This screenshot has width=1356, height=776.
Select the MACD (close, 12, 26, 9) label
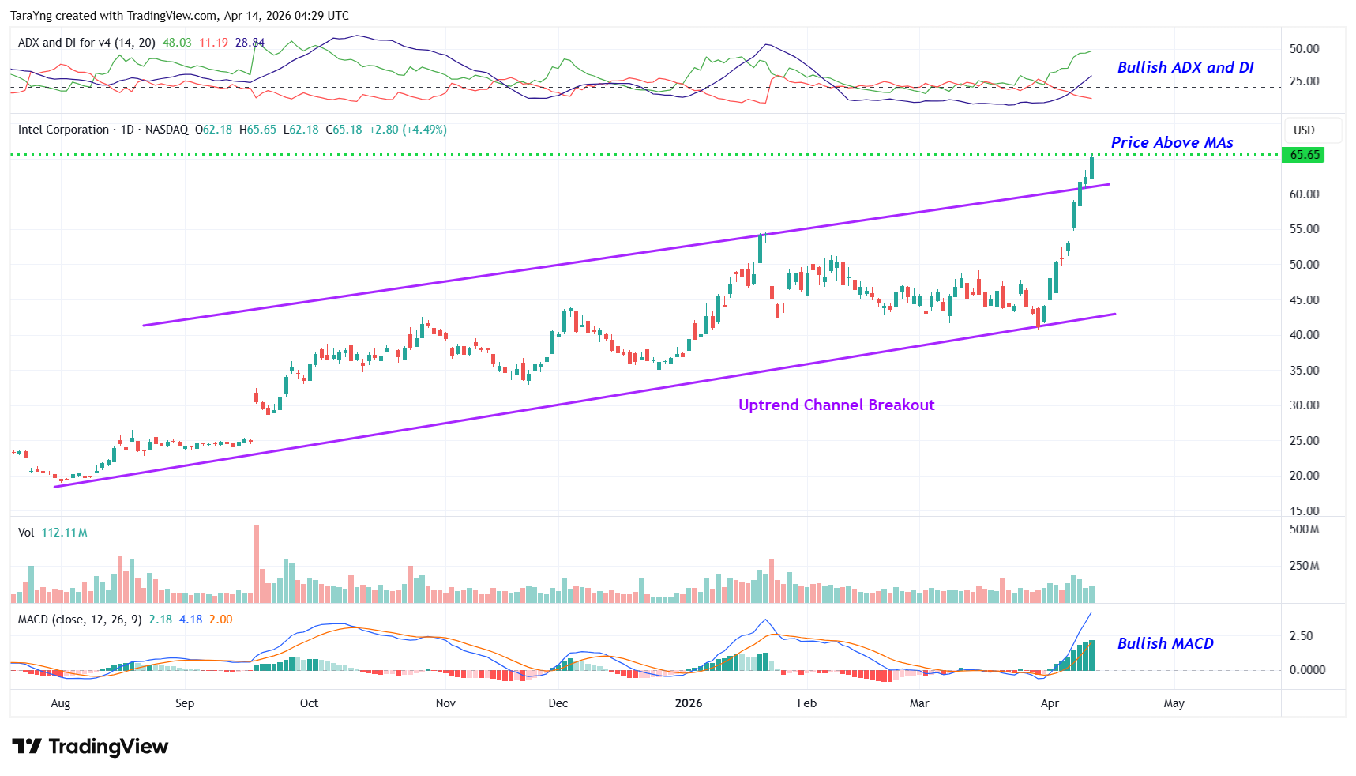pyautogui.click(x=80, y=620)
